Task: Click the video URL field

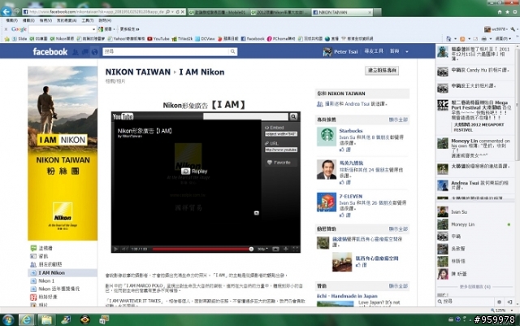Action: pyautogui.click(x=281, y=150)
